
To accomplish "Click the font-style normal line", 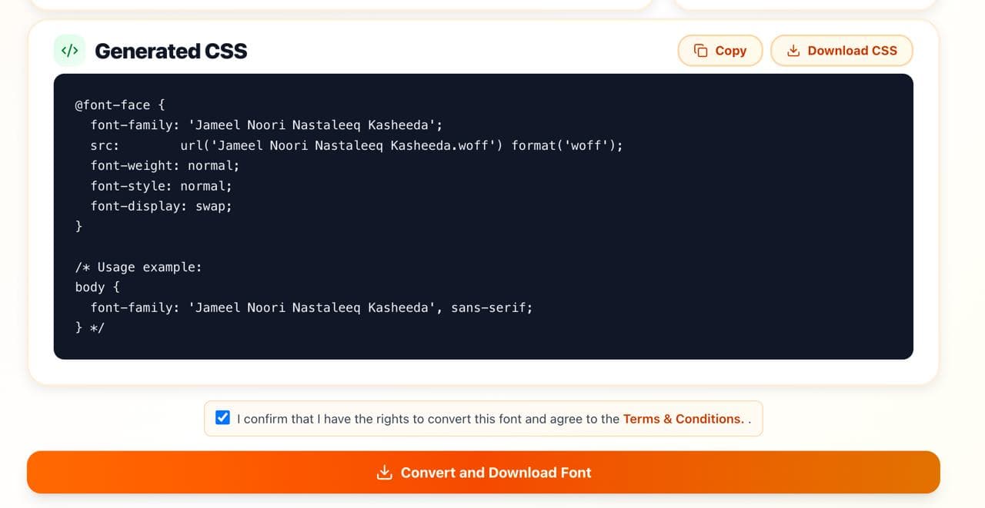I will point(154,185).
